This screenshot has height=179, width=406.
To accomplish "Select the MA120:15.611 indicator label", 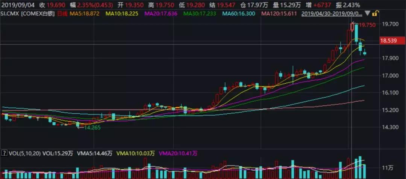I will 279,13.
